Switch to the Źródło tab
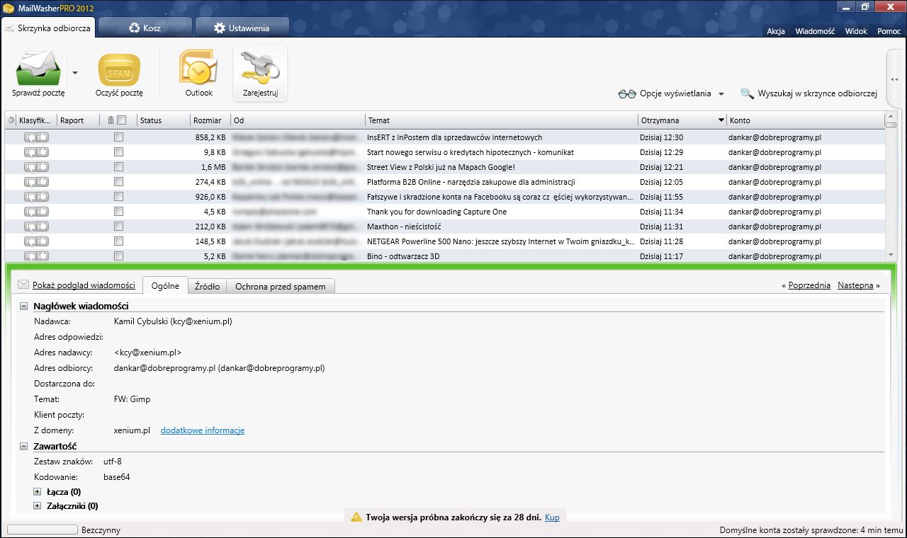 [207, 286]
